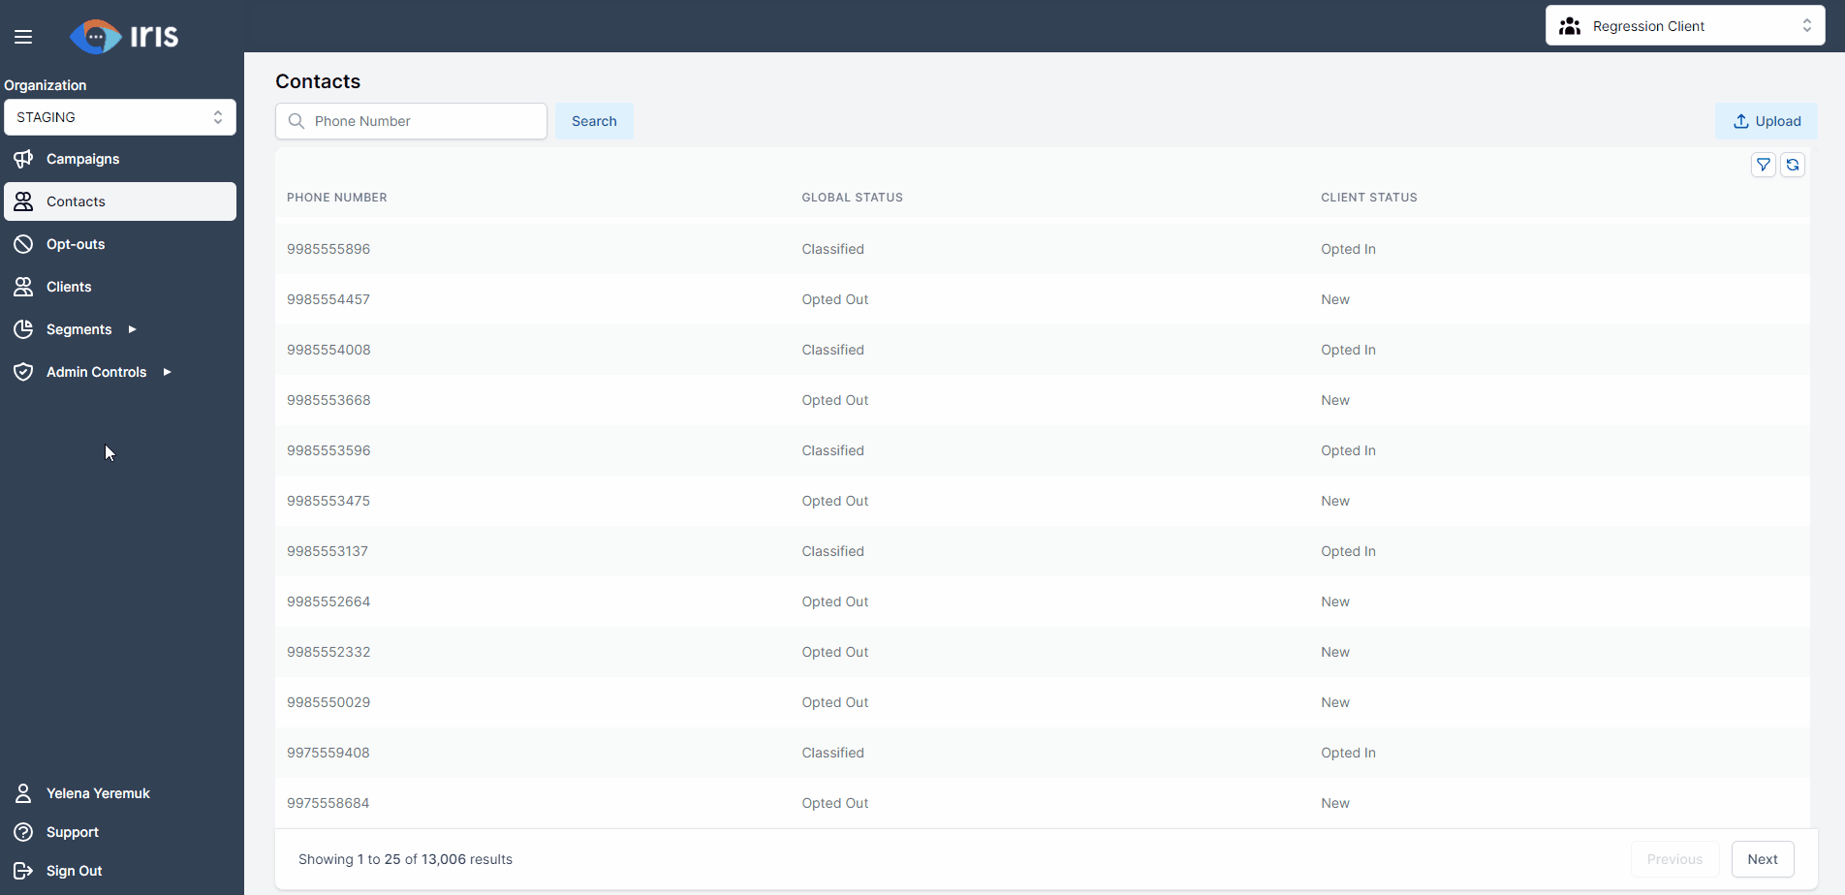
Task: Click the Yelena Yeremuk user icon
Action: [23, 793]
